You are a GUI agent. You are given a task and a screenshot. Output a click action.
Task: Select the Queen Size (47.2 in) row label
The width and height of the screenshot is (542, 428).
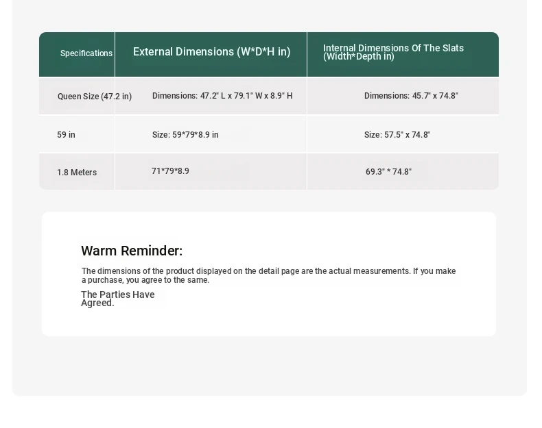point(94,97)
